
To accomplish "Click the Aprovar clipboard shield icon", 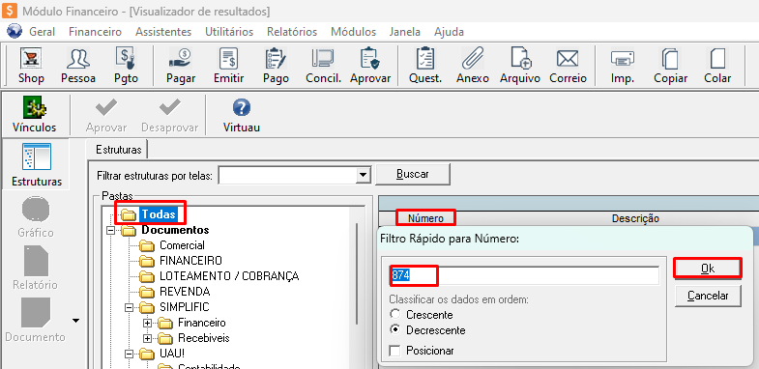I will tap(370, 59).
